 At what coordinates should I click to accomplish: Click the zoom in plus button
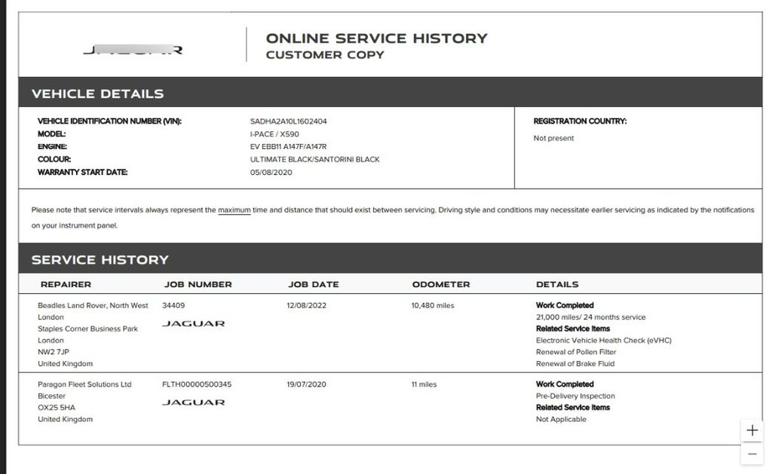[x=752, y=430]
